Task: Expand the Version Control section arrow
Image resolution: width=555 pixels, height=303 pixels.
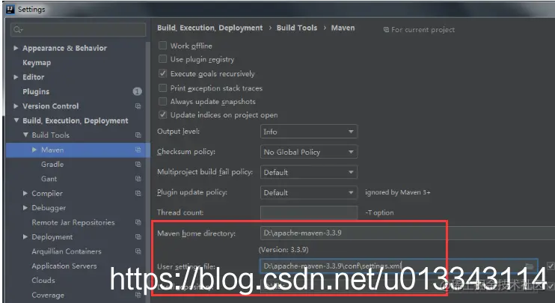Action: [x=16, y=105]
